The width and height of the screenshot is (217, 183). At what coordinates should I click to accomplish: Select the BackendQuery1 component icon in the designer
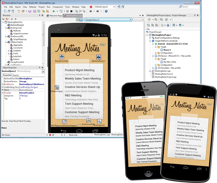[x=98, y=57]
